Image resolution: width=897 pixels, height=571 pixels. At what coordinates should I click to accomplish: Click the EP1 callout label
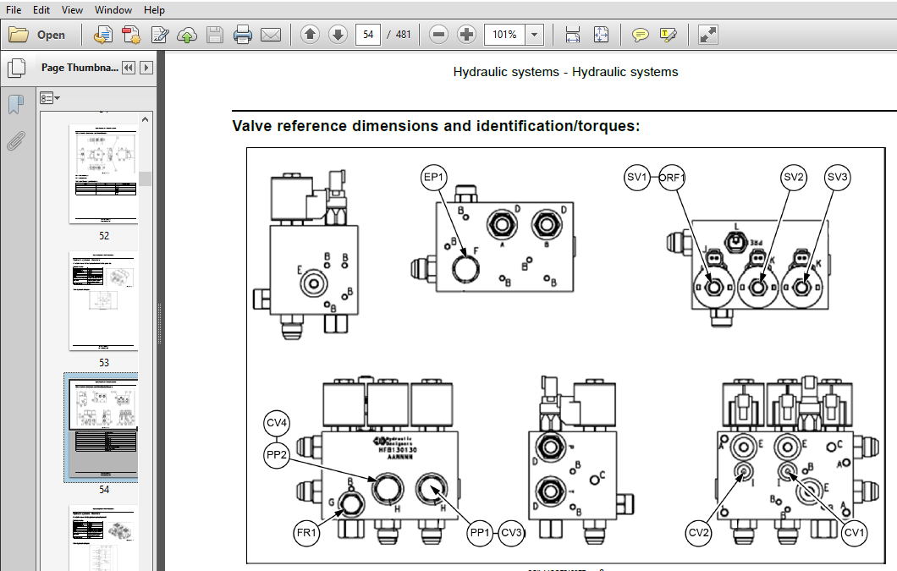point(433,178)
